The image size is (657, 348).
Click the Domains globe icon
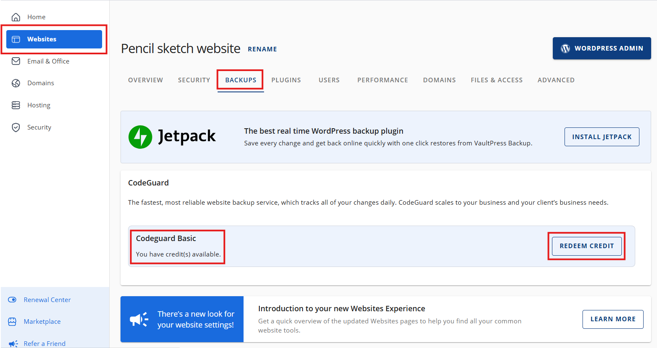[16, 83]
